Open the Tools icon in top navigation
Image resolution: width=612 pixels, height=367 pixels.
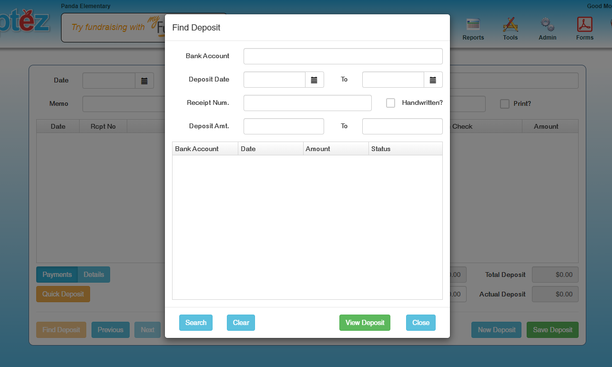pyautogui.click(x=510, y=28)
